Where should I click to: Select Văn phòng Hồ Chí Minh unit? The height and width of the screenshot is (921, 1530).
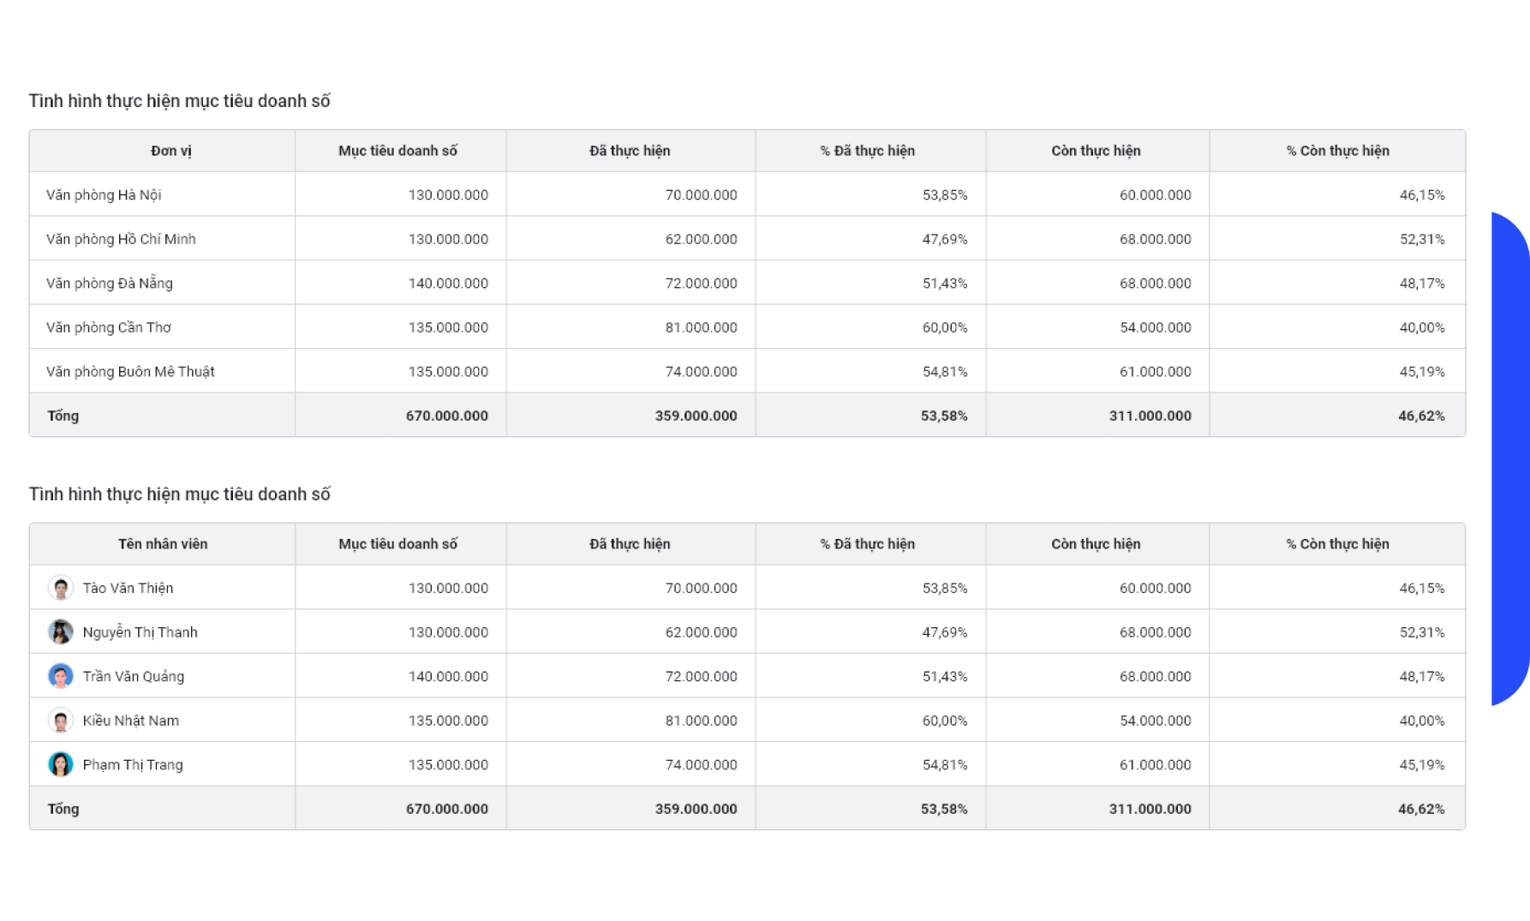(121, 239)
